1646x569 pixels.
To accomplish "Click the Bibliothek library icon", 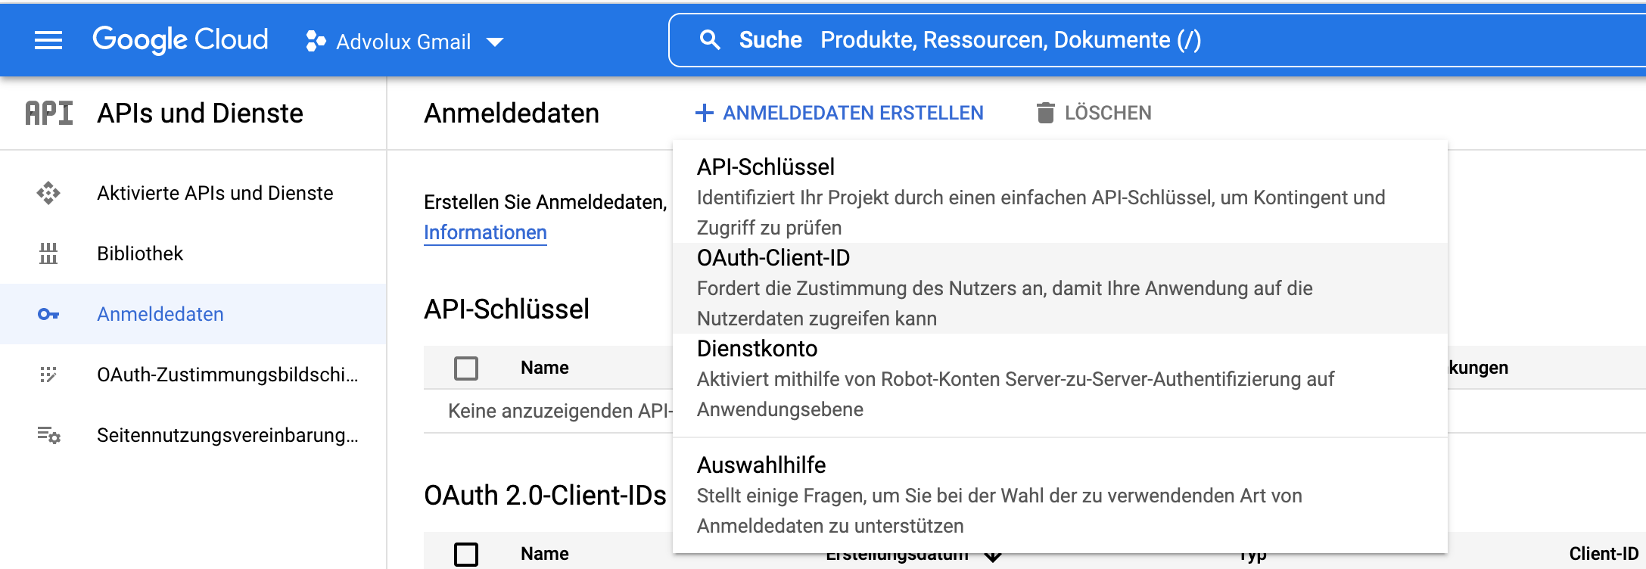I will (x=48, y=253).
